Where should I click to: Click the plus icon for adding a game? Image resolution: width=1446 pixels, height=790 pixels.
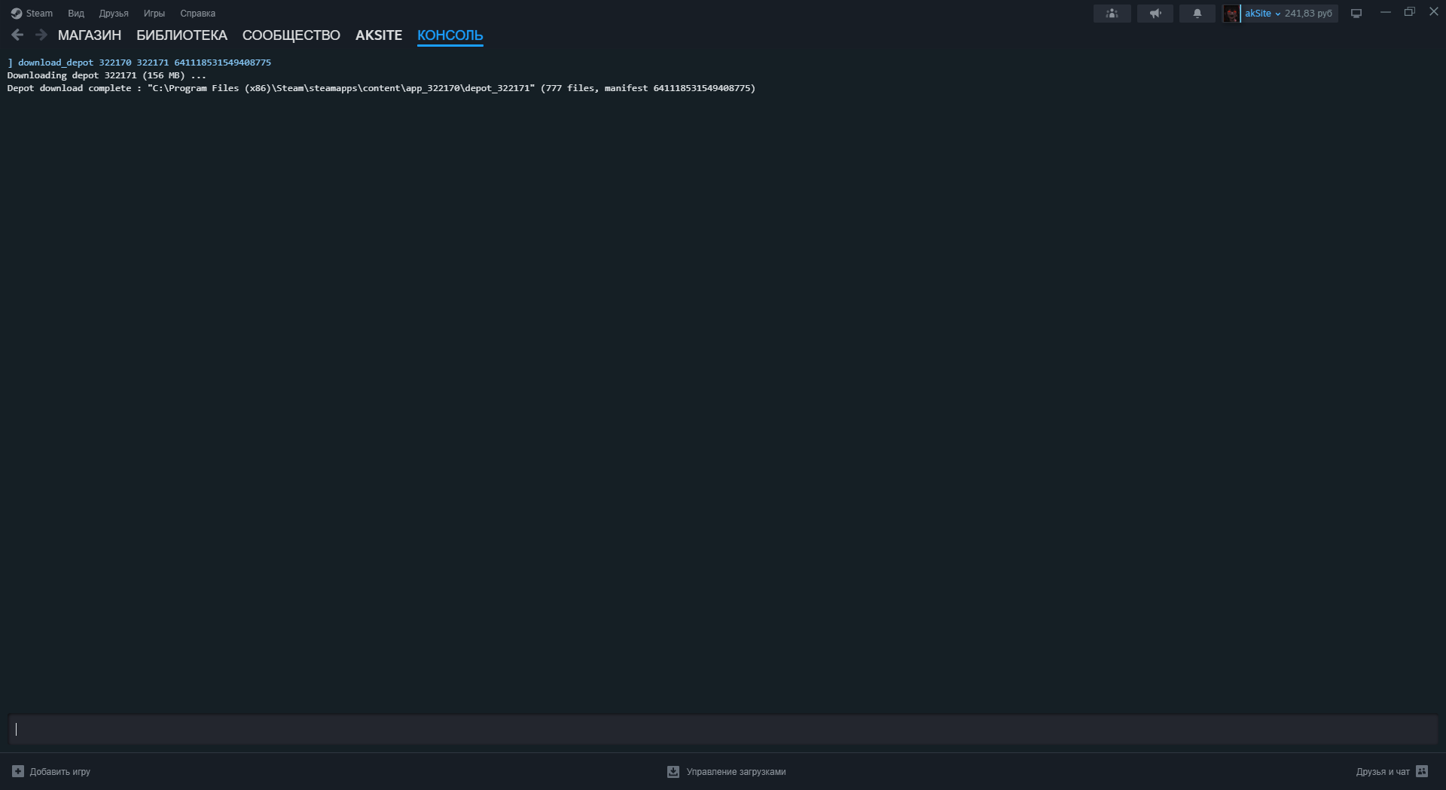18,771
